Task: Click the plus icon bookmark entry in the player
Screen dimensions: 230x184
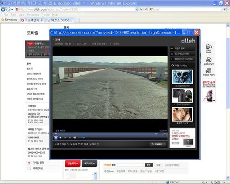Action: (182, 48)
